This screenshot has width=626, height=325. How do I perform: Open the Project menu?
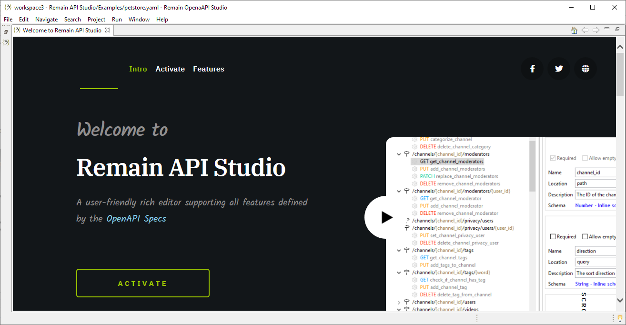point(97,20)
